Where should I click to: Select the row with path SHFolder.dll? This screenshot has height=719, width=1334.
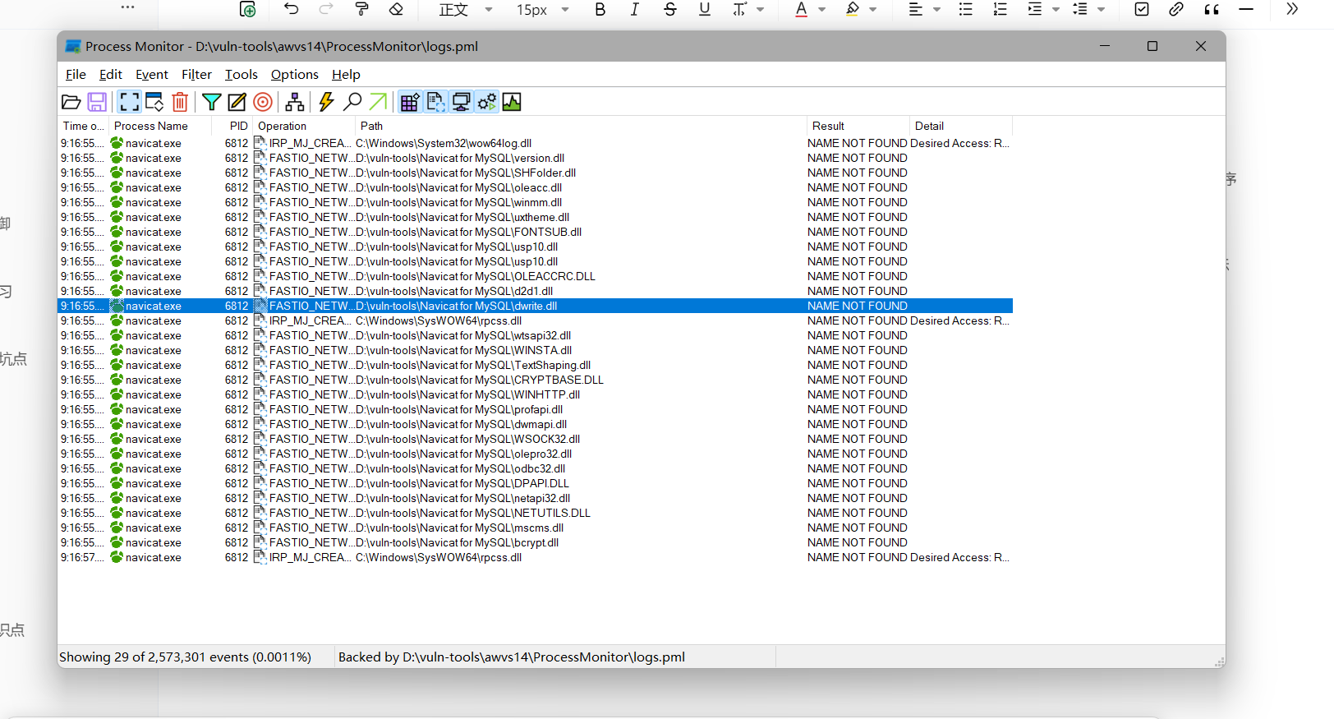pyautogui.click(x=535, y=173)
